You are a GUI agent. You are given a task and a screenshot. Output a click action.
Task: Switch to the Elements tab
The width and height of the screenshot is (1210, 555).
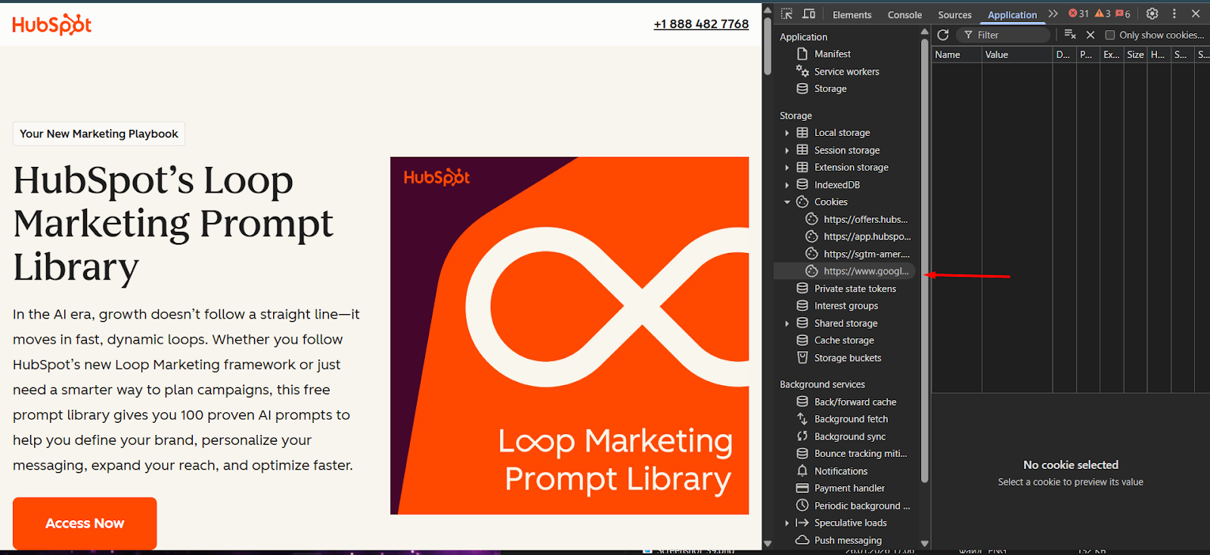point(852,15)
